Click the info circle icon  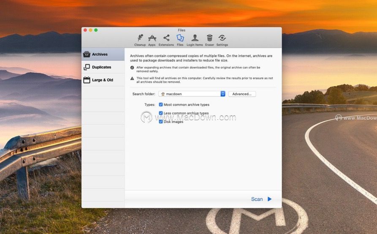coord(132,68)
